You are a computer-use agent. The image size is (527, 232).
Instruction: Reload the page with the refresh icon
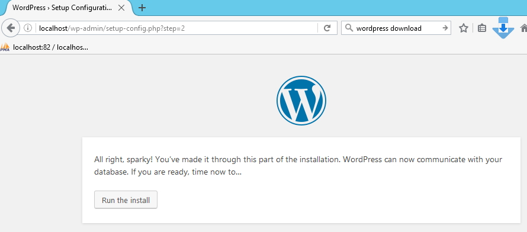click(327, 28)
